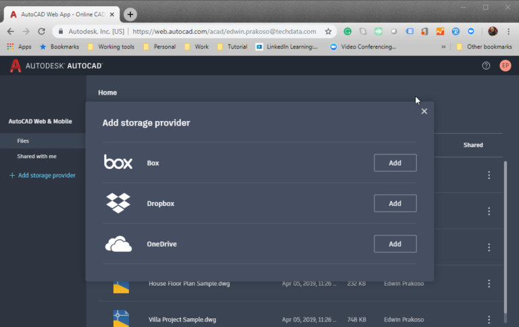519x327 pixels.
Task: Open a new browser tab
Action: 130,14
